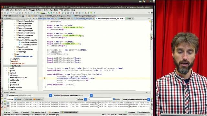
Task: Open the Analyze menu
Action: point(32,10)
